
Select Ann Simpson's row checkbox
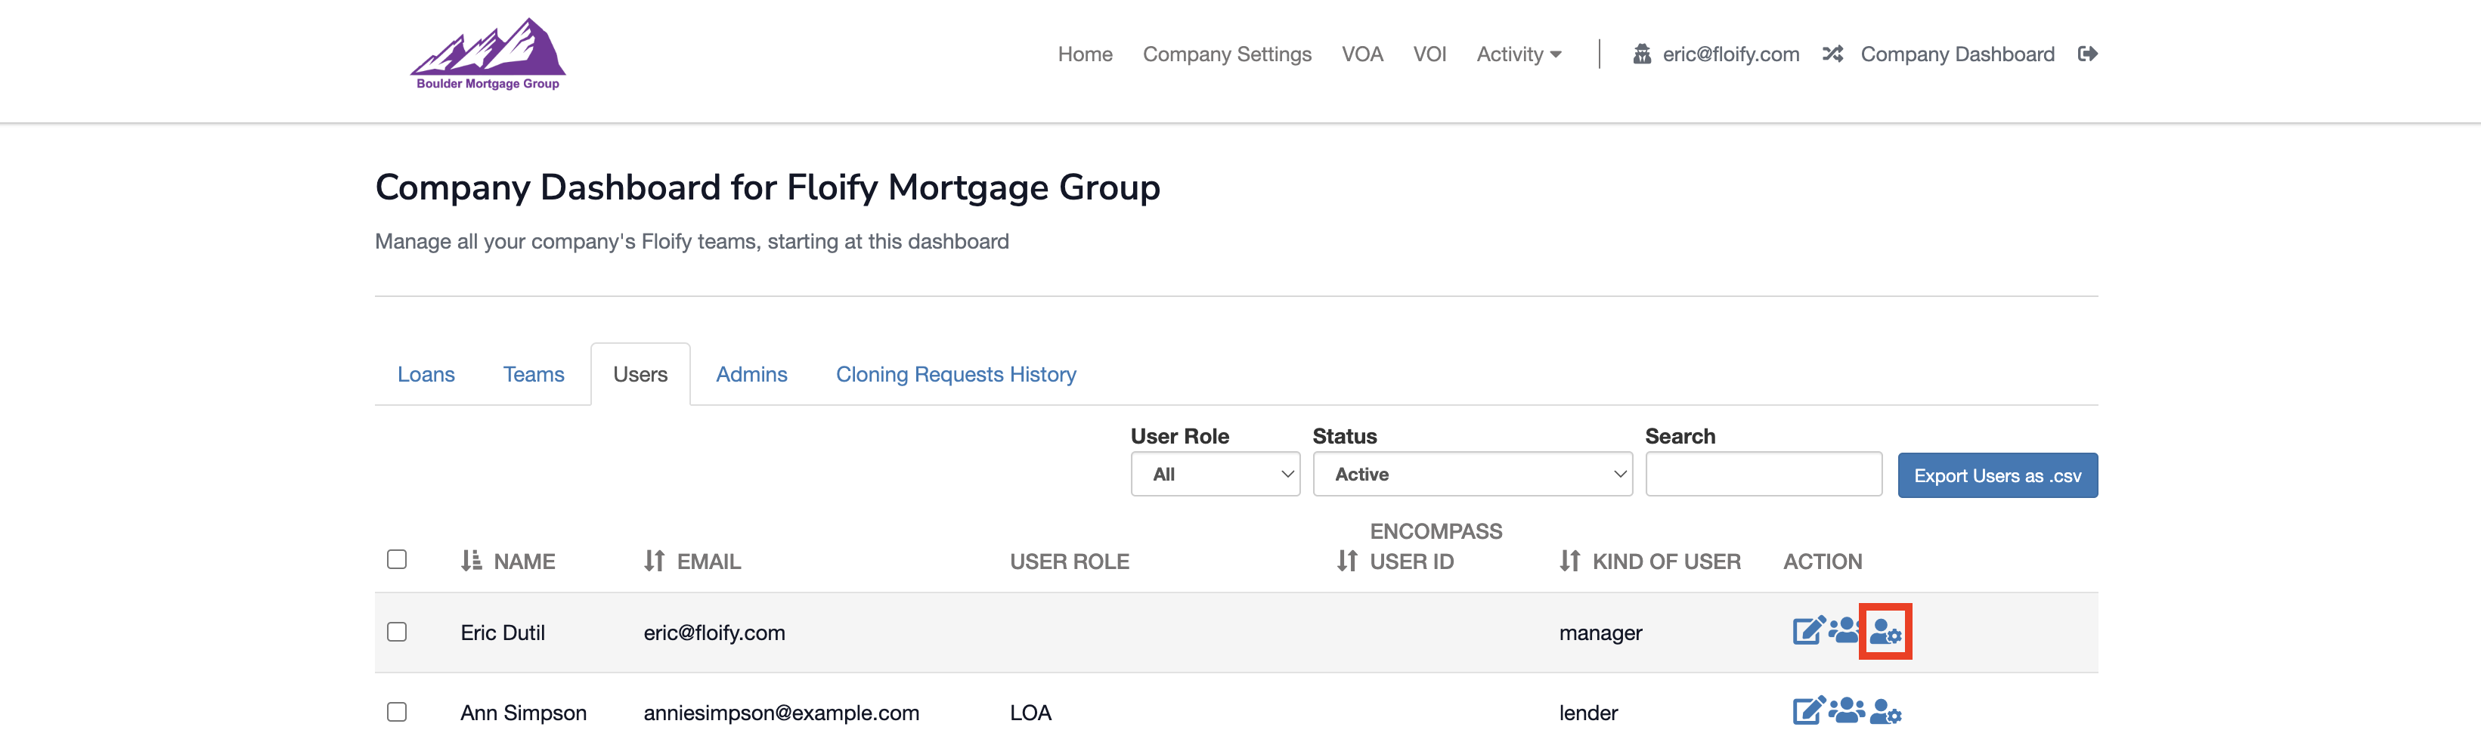click(x=397, y=712)
